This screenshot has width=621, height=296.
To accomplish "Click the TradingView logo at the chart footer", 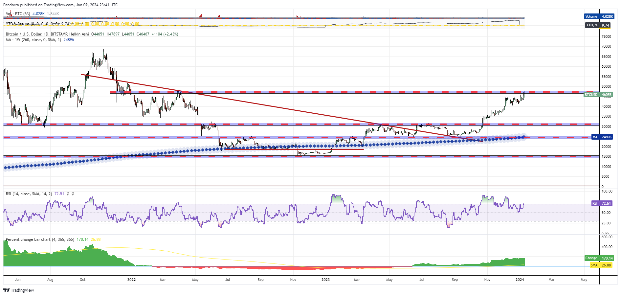I will [x=19, y=290].
